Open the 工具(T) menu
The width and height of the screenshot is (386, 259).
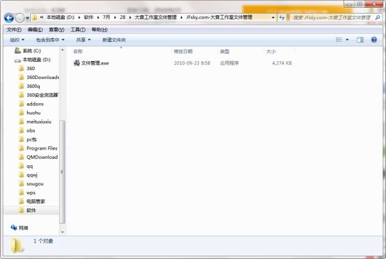click(x=78, y=30)
